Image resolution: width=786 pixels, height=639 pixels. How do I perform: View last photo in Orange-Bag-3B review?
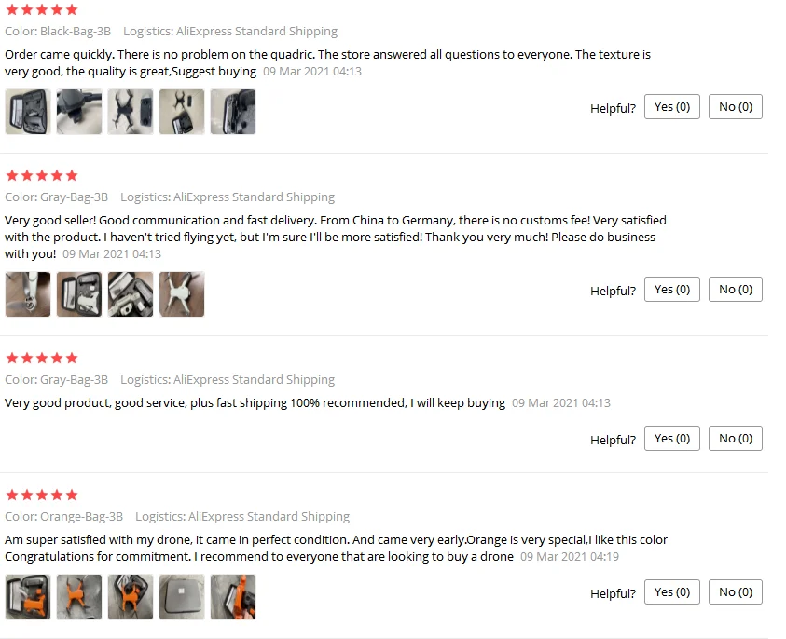[233, 597]
